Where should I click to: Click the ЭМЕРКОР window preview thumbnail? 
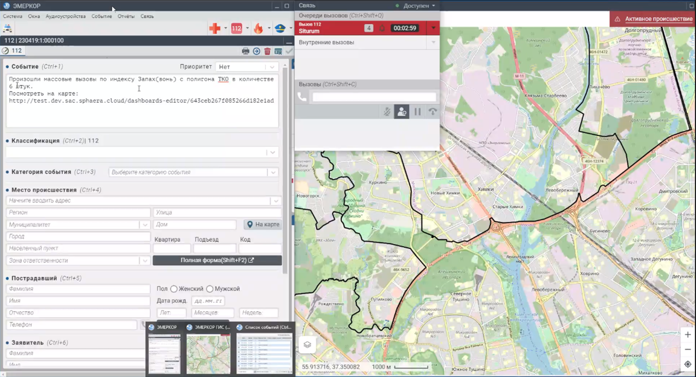pos(164,354)
